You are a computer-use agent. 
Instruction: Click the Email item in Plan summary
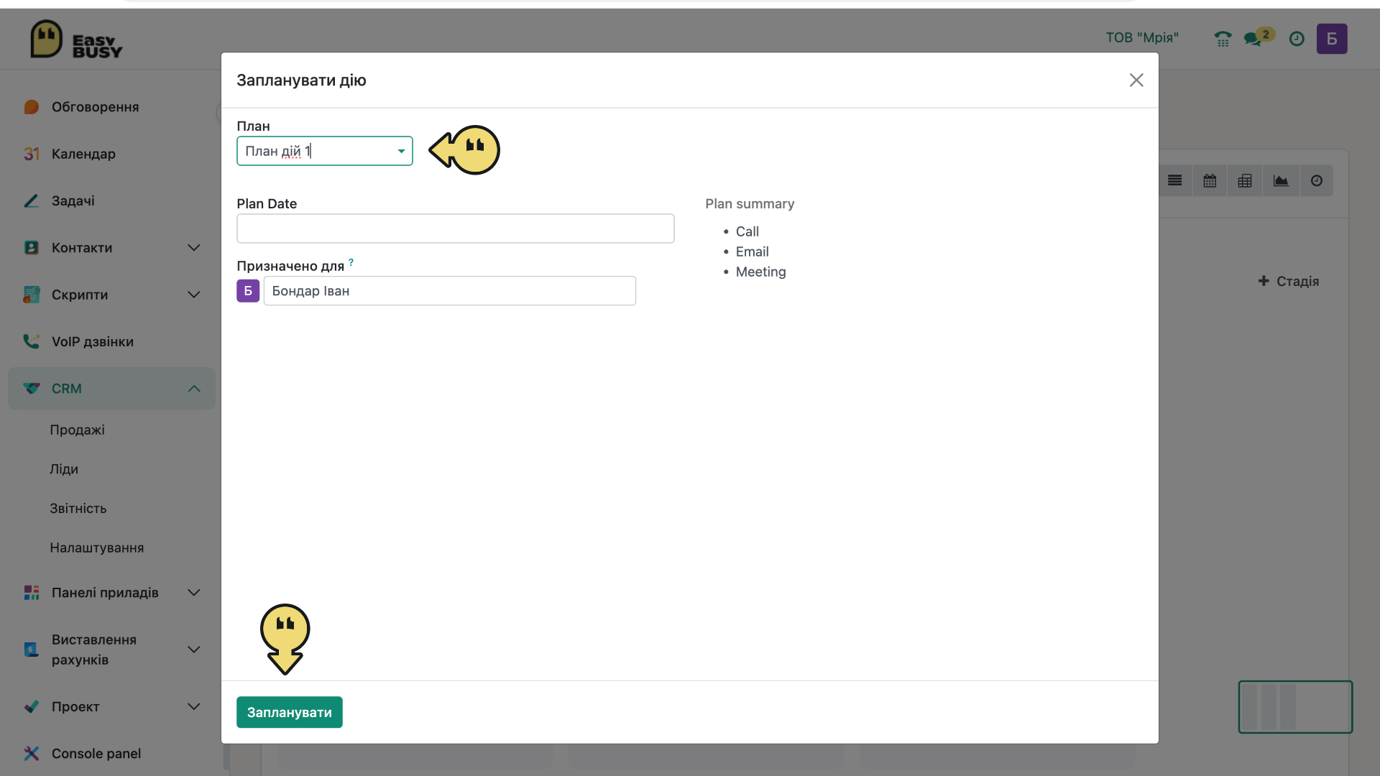pyautogui.click(x=752, y=251)
